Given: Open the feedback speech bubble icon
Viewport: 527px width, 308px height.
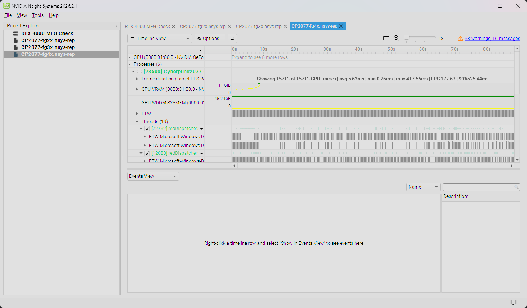Looking at the screenshot, I should (514, 302).
